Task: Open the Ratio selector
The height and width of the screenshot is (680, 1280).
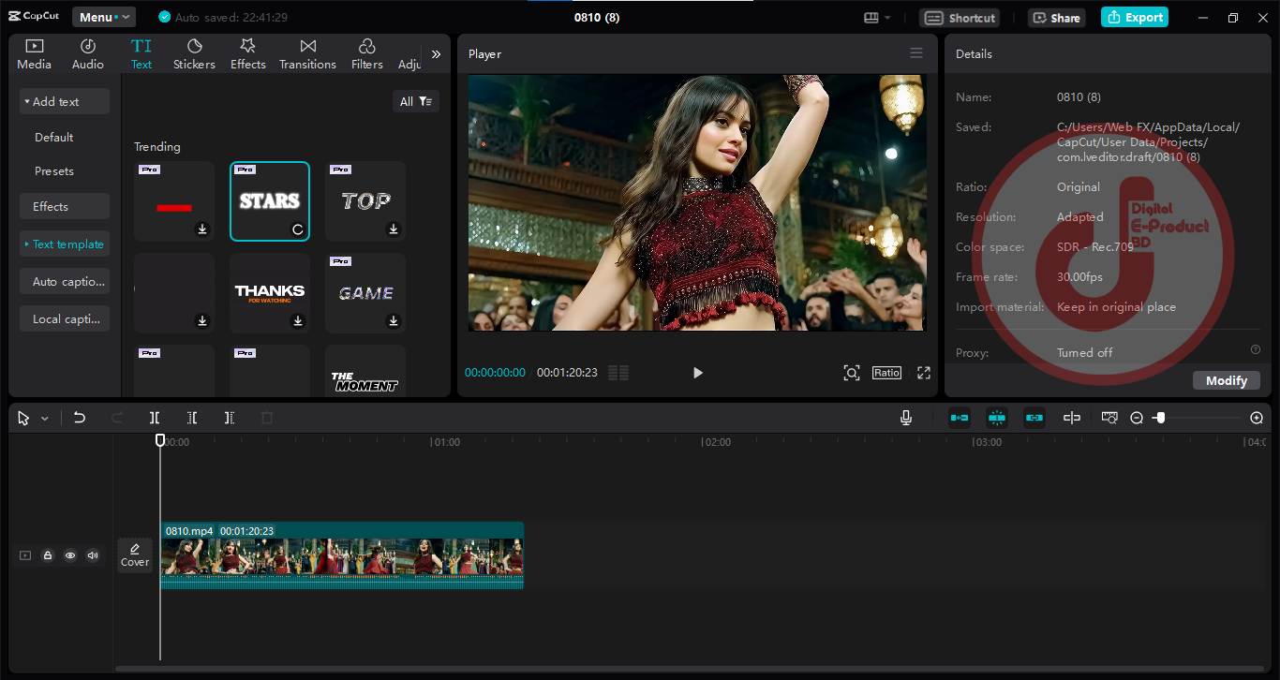Action: tap(886, 373)
